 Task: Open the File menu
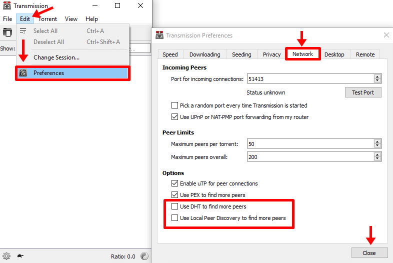pyautogui.click(x=7, y=19)
